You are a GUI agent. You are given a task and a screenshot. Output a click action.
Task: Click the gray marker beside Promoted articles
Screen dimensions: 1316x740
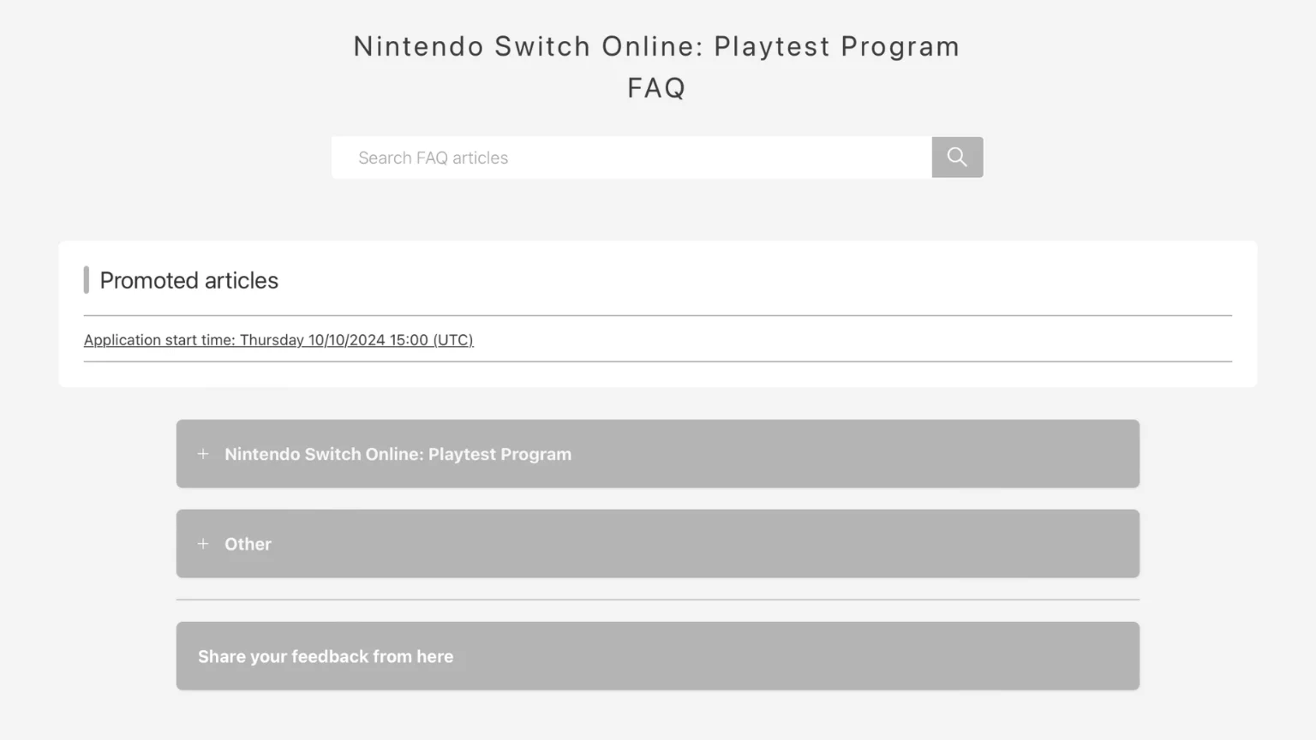(x=86, y=280)
